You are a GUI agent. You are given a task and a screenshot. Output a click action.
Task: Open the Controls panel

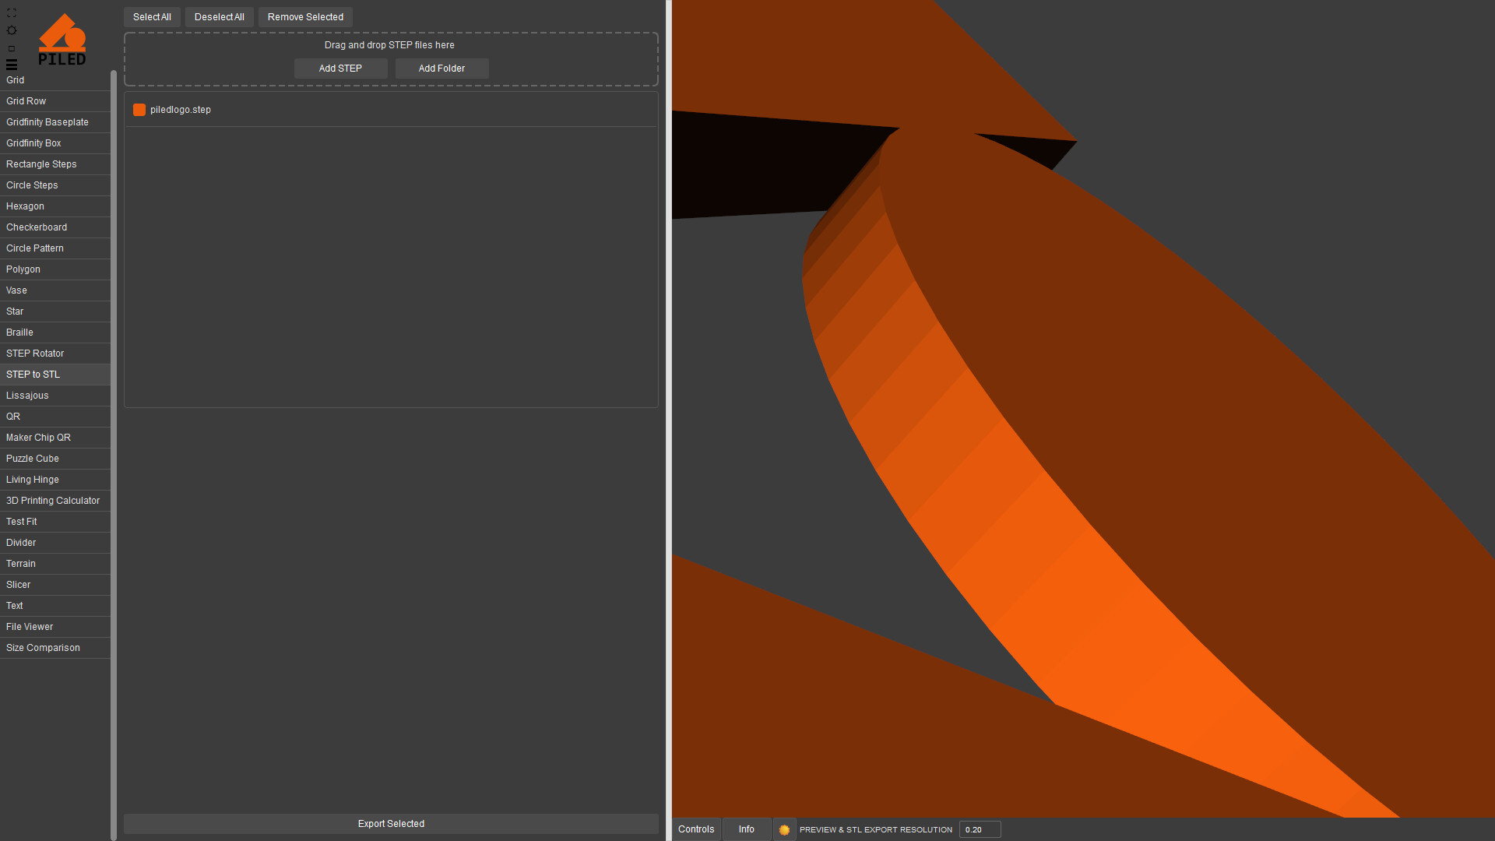pyautogui.click(x=695, y=829)
